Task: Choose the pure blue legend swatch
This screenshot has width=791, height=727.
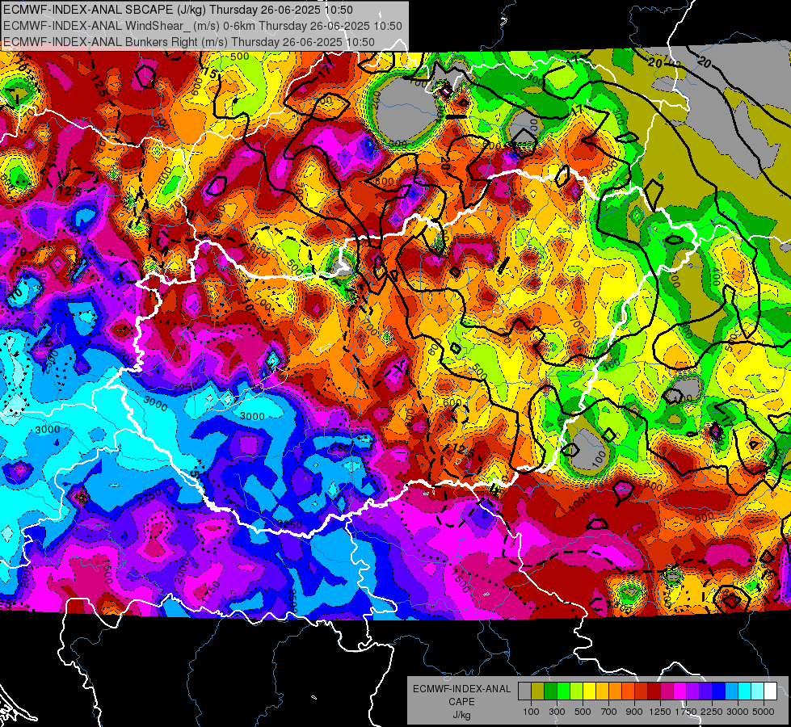Action: point(718,691)
